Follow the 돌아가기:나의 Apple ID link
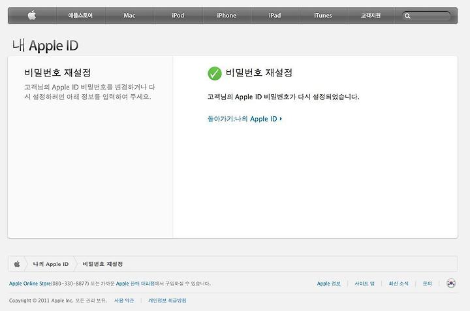The image size is (470, 311). tap(245, 119)
